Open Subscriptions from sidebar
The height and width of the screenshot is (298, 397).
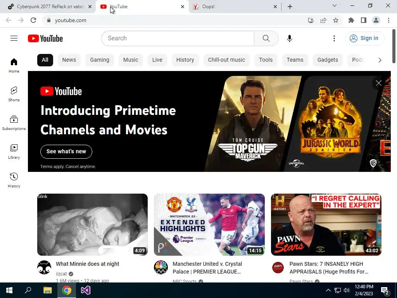(x=14, y=123)
